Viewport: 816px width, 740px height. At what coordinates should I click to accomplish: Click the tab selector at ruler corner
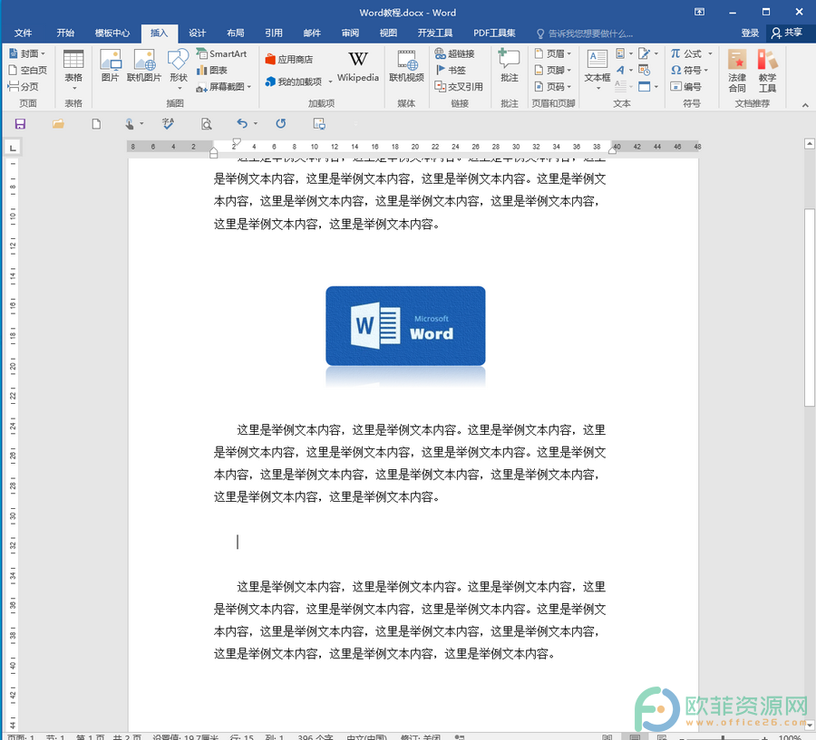click(13, 148)
